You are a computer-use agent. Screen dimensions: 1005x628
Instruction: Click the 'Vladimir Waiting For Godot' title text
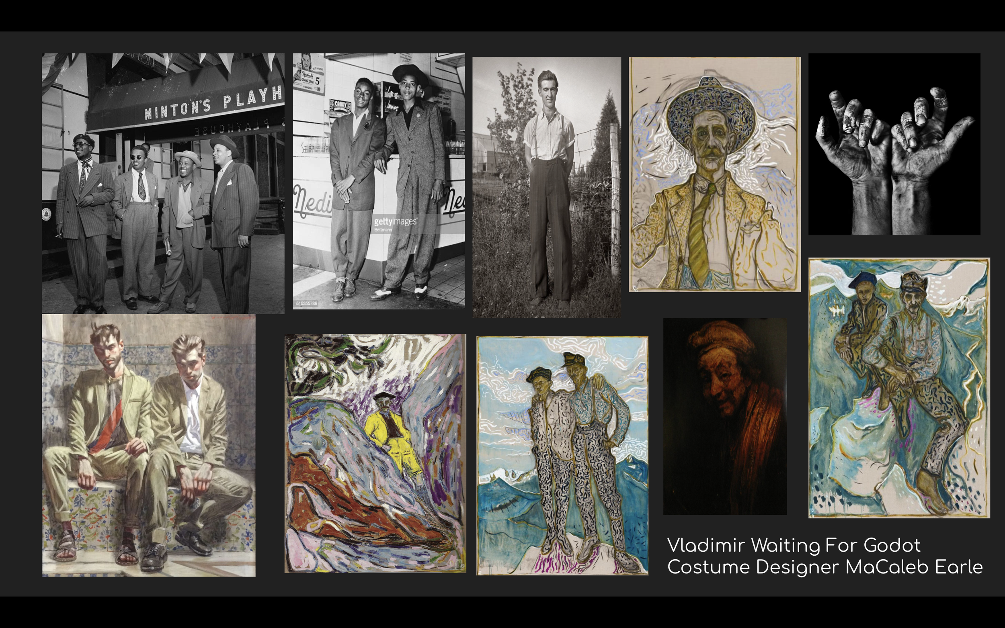794,545
